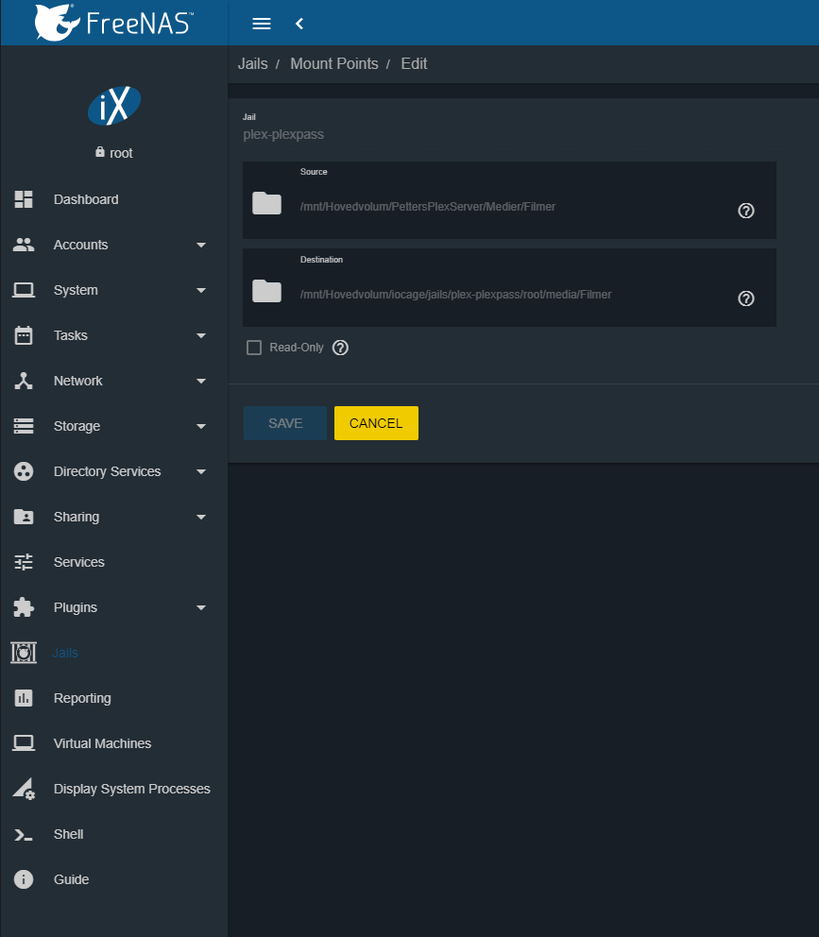Show help for Read-Only option
Image resolution: width=819 pixels, height=937 pixels.
tap(340, 348)
